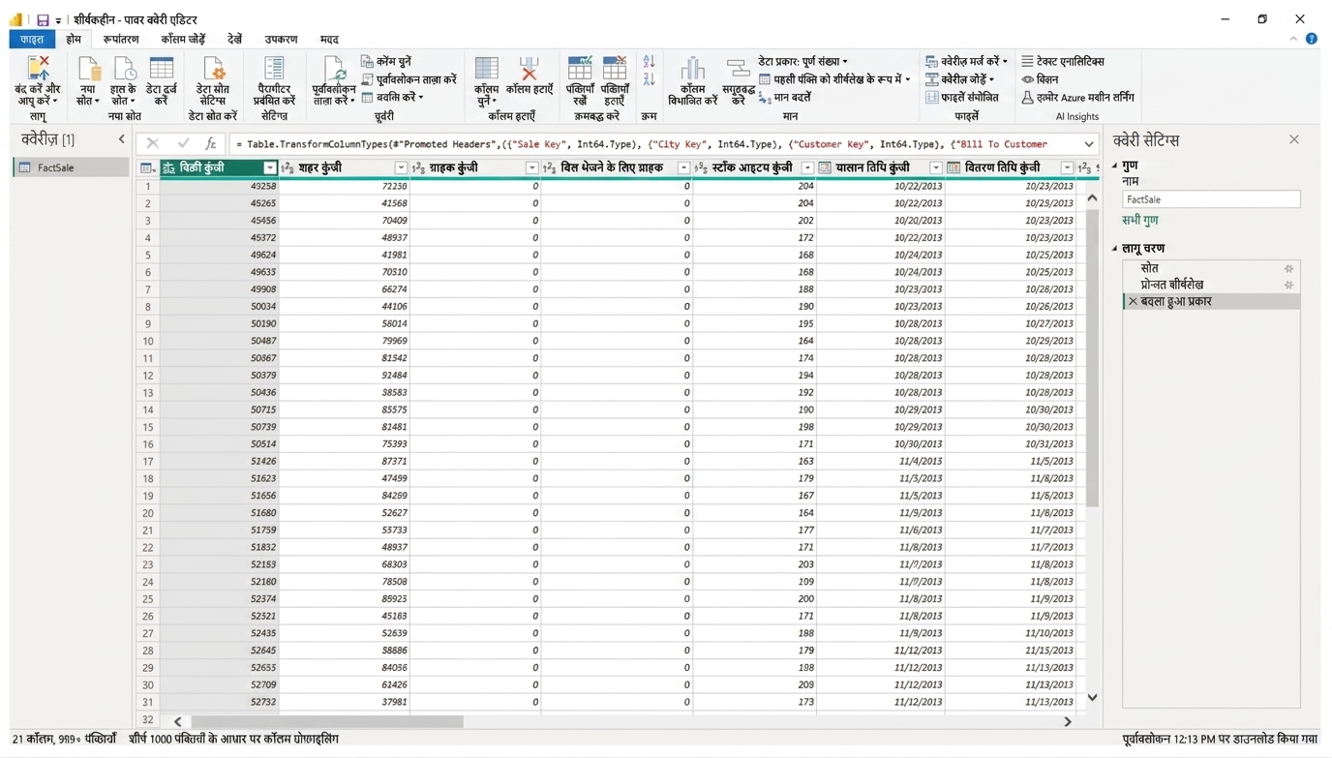Click the Remove Columns icon (कॉलम हटाएँ)
1332x758 pixels.
click(x=529, y=69)
